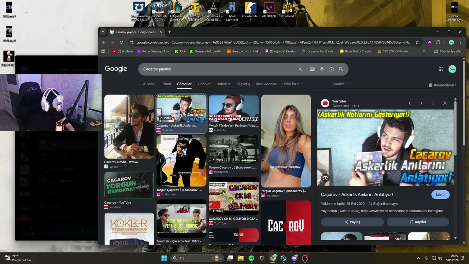Share the image with Paylaş button

click(352, 222)
